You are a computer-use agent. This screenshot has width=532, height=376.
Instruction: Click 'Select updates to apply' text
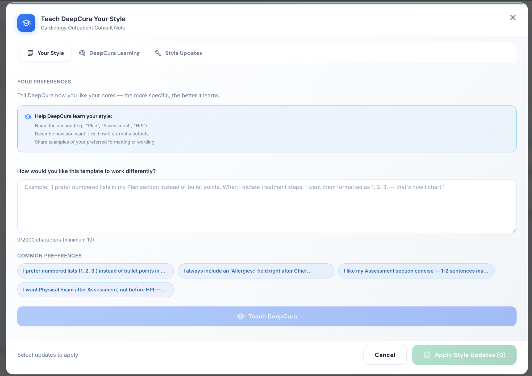pyautogui.click(x=48, y=355)
